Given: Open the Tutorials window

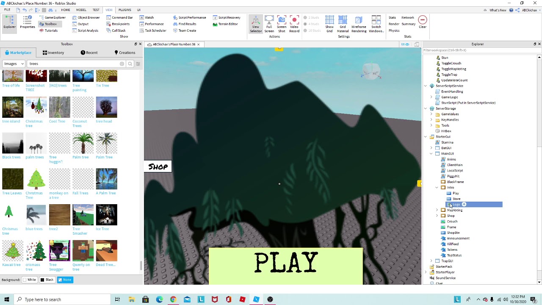Looking at the screenshot, I should coord(48,30).
